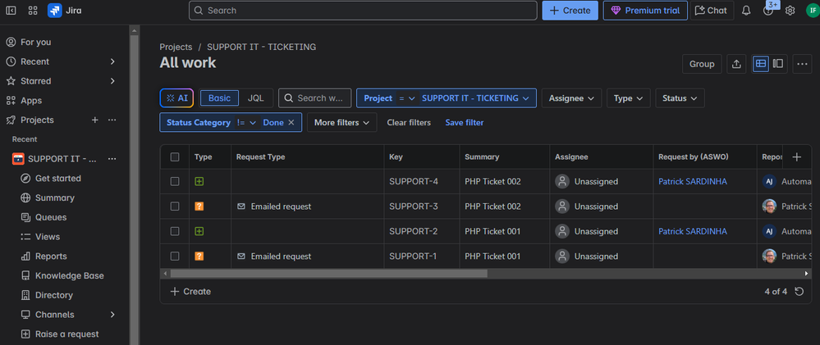Select the SUPPORT-1 row checkbox
The width and height of the screenshot is (820, 345).
[x=175, y=256]
